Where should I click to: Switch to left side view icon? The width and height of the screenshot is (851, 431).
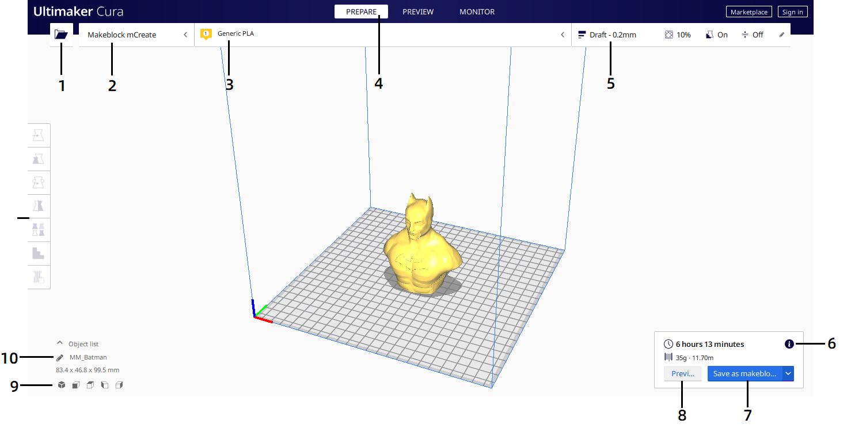[x=104, y=385]
